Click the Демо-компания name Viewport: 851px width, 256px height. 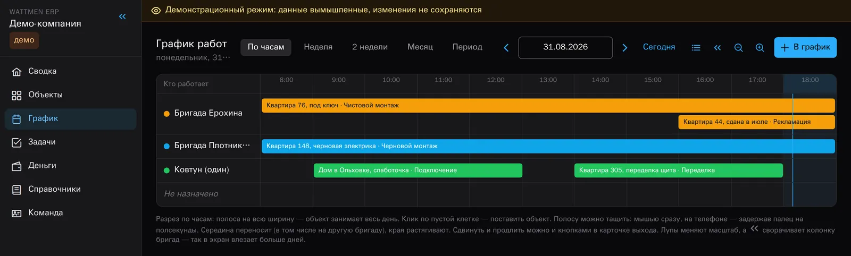45,24
